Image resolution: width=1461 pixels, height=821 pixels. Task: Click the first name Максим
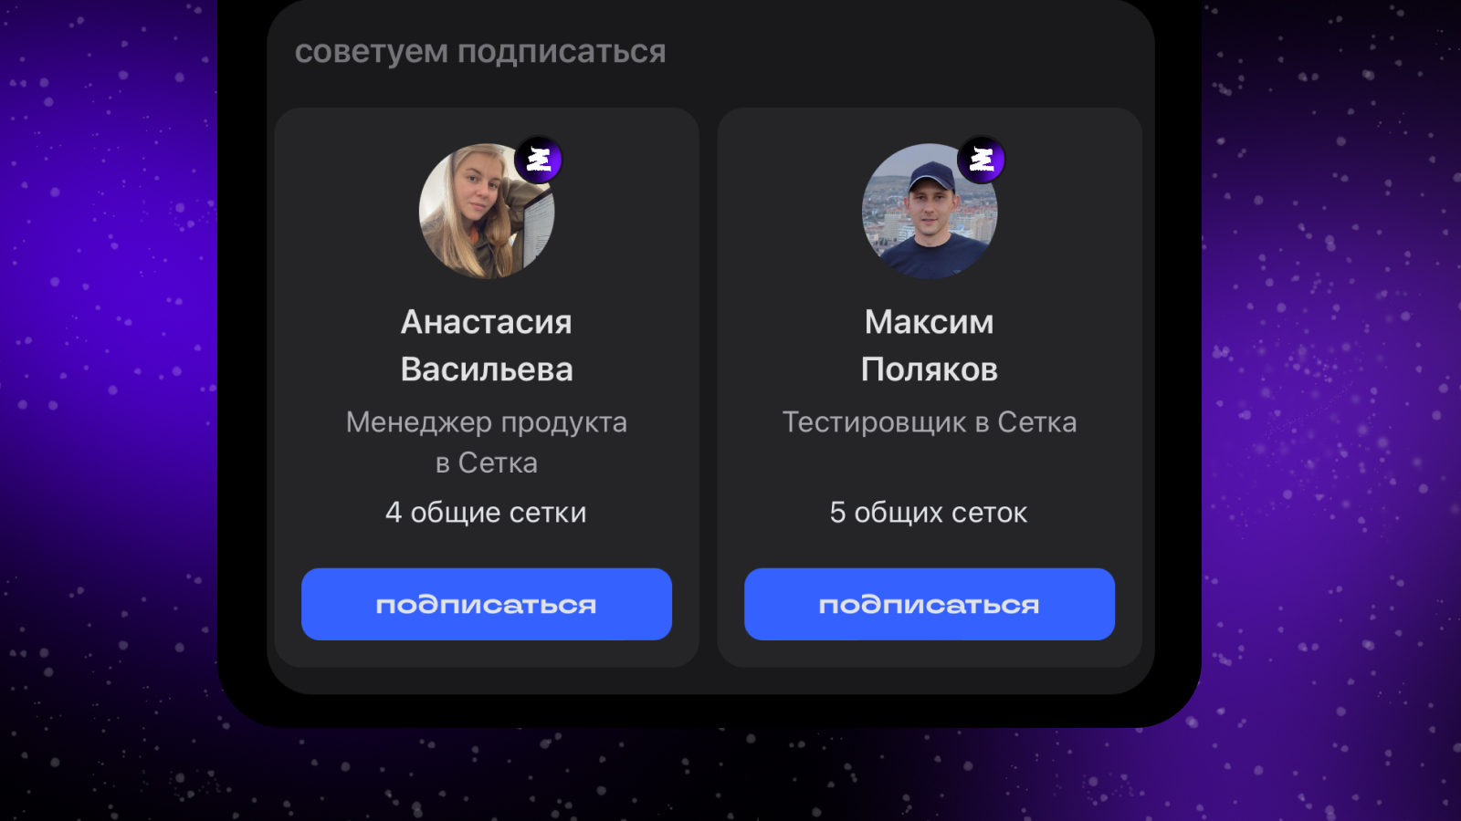930,322
